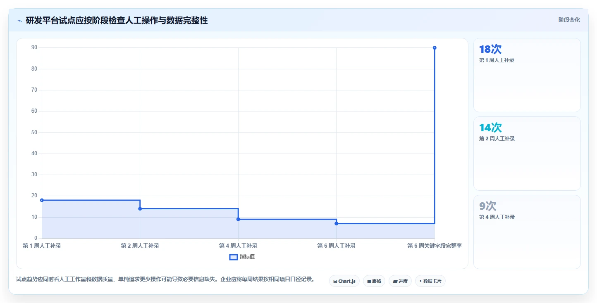The width and height of the screenshot is (597, 303).
Task: Click axis label 第 1 周人工补录
Action: 42,246
